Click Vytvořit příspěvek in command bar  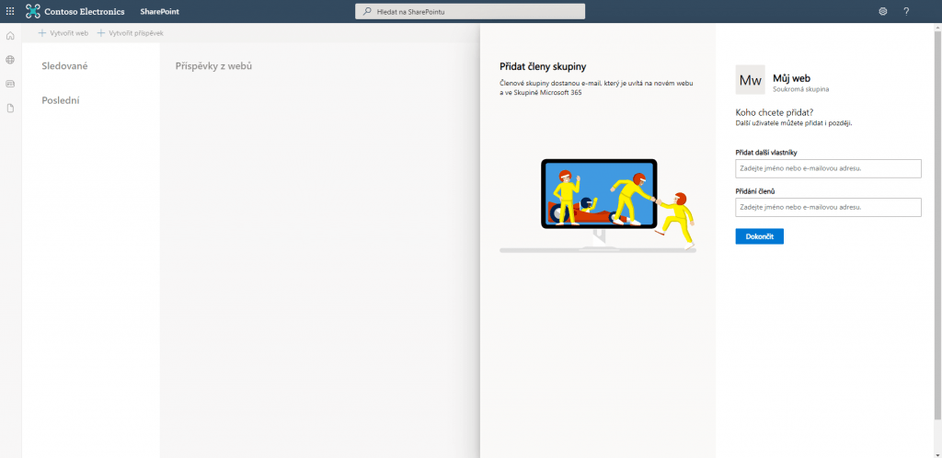point(130,33)
